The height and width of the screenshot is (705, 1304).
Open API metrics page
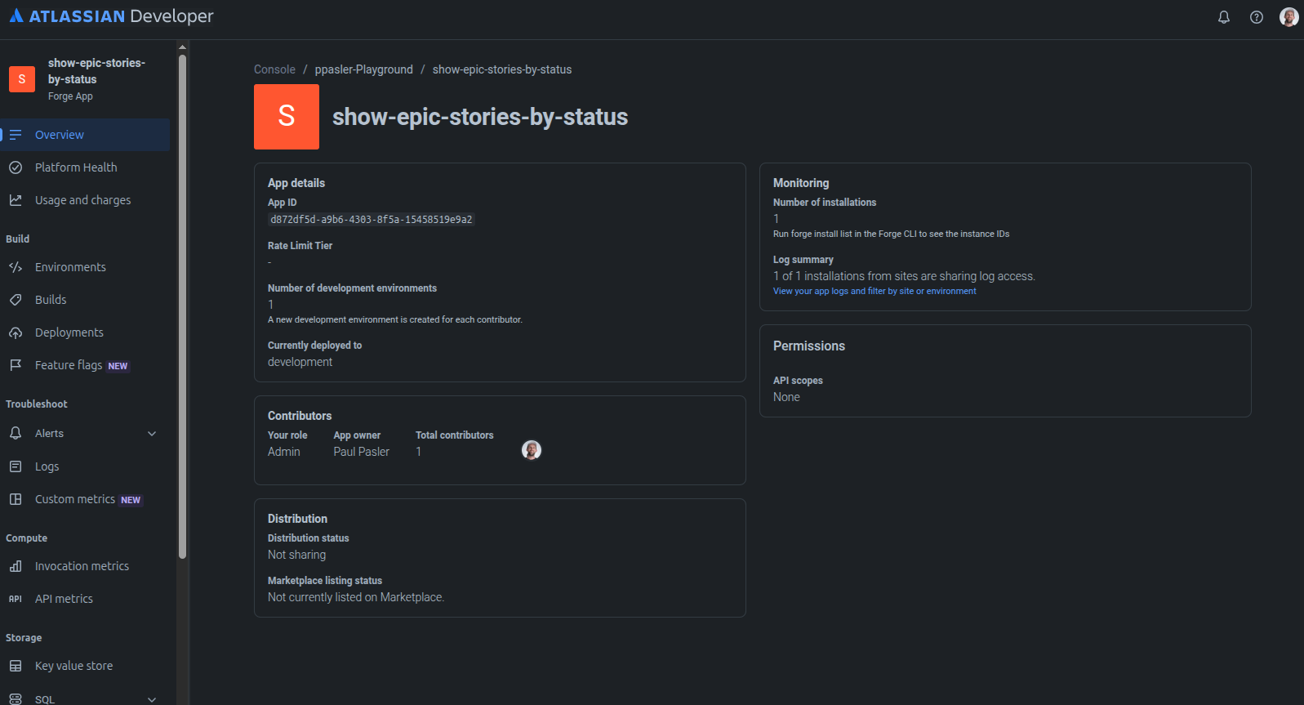(85, 599)
